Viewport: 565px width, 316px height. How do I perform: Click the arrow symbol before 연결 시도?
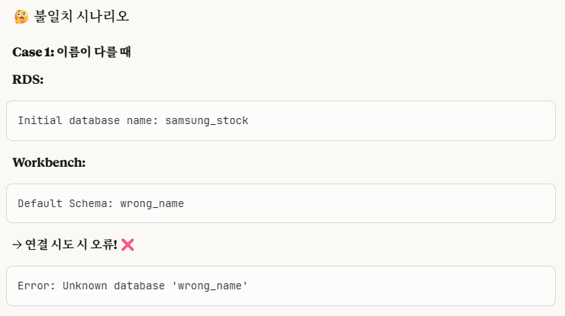17,245
